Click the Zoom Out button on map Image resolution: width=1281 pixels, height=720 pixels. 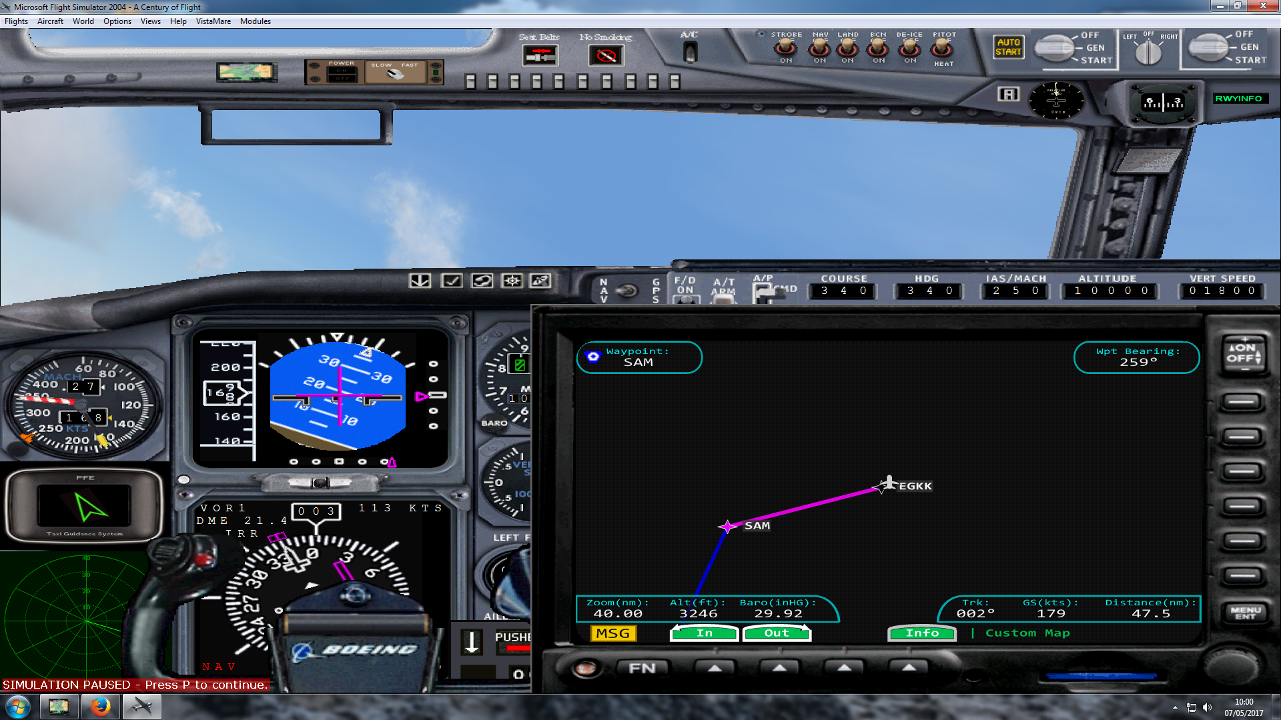click(773, 633)
